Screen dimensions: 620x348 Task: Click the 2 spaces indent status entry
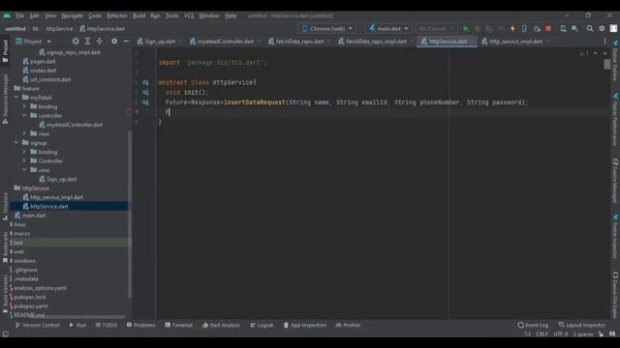click(x=583, y=334)
